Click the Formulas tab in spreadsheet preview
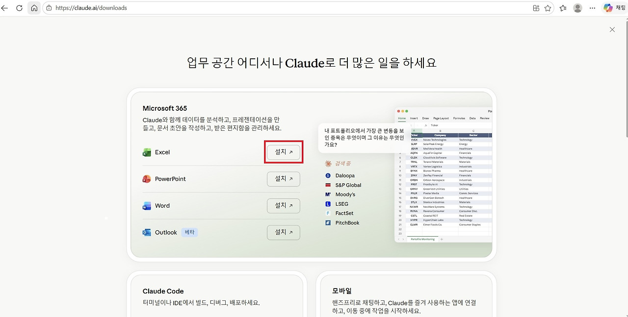The width and height of the screenshot is (628, 317). point(459,118)
